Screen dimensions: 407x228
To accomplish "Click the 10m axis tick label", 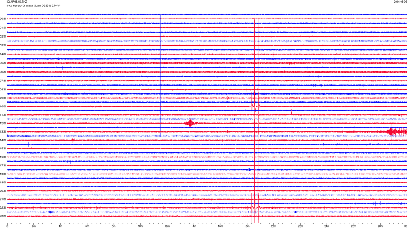I will pyautogui.click(x=140, y=226).
